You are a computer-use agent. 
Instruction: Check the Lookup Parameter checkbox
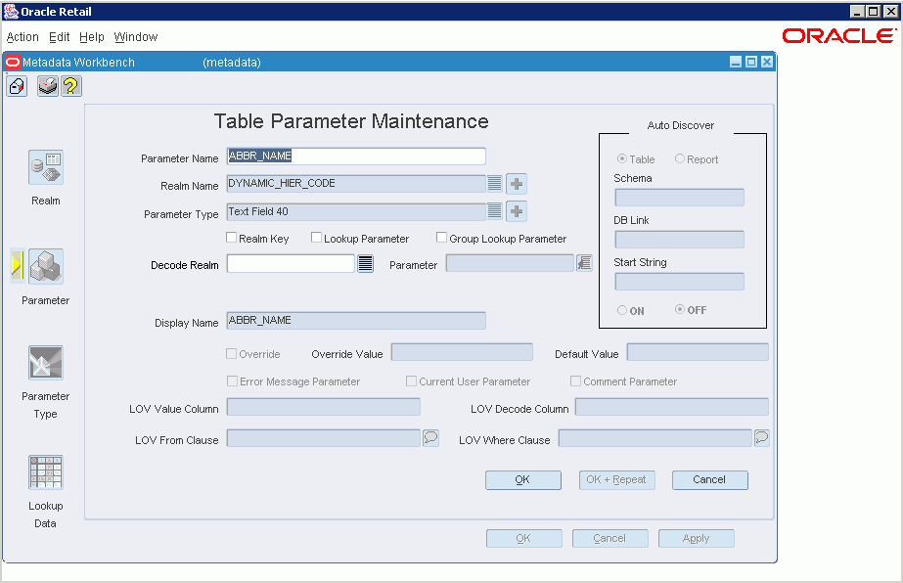tap(316, 238)
